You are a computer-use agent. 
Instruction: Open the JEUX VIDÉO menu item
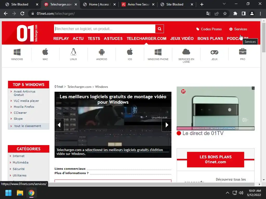182,38
